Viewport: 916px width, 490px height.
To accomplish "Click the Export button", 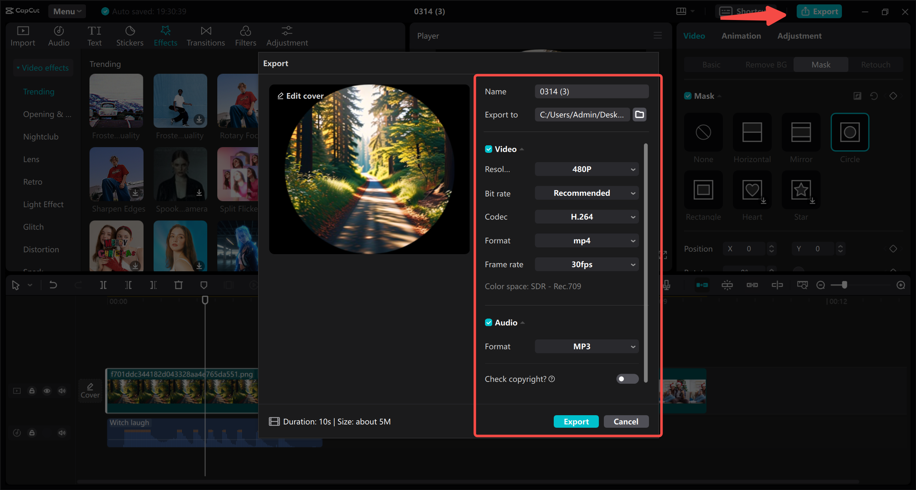I will (576, 422).
